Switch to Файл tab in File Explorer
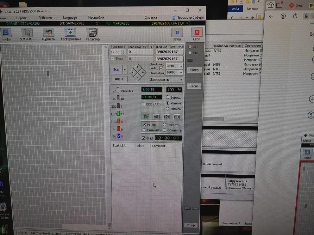314x235 pixels. 235,9
